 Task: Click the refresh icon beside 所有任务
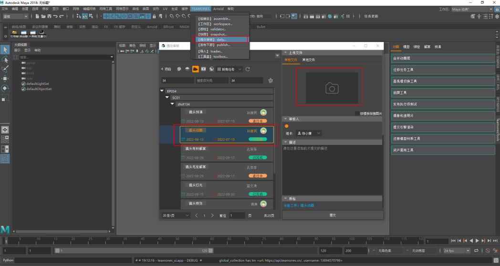[248, 69]
